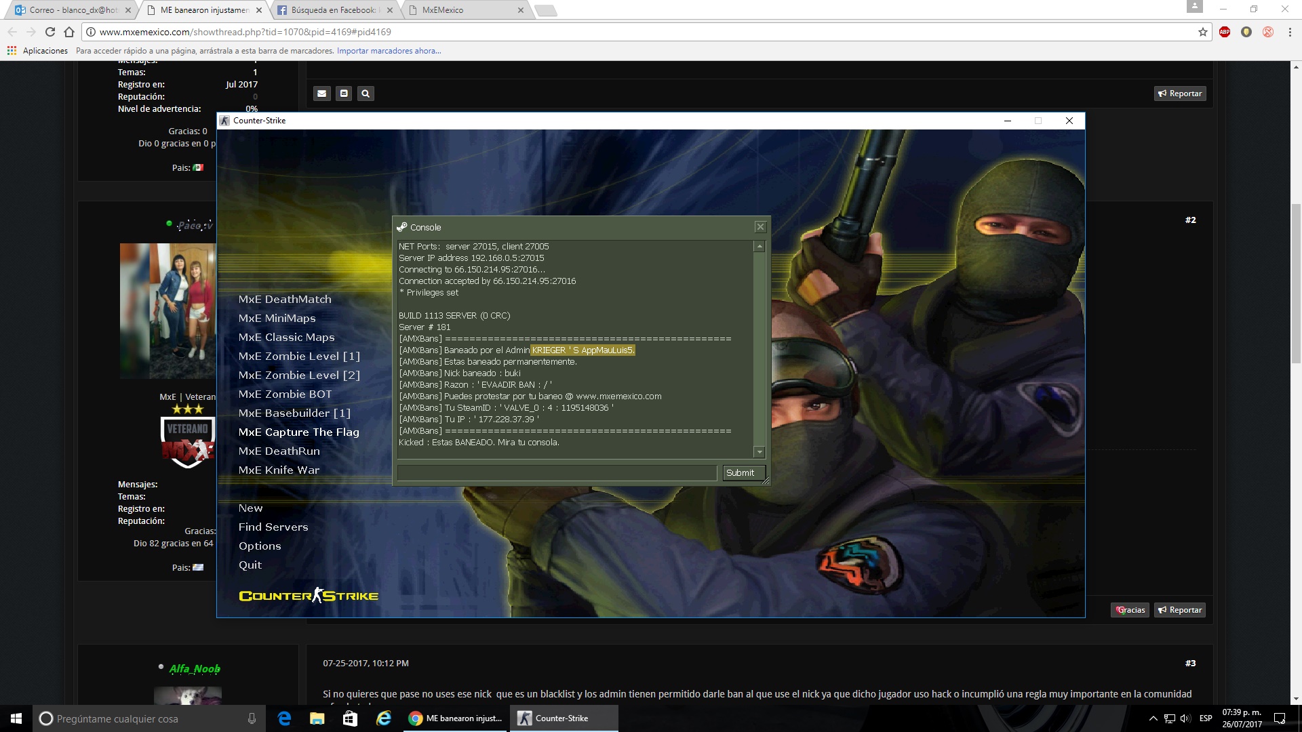Open the Aplicaciones apps shortcut
This screenshot has height=732, width=1302.
point(38,51)
